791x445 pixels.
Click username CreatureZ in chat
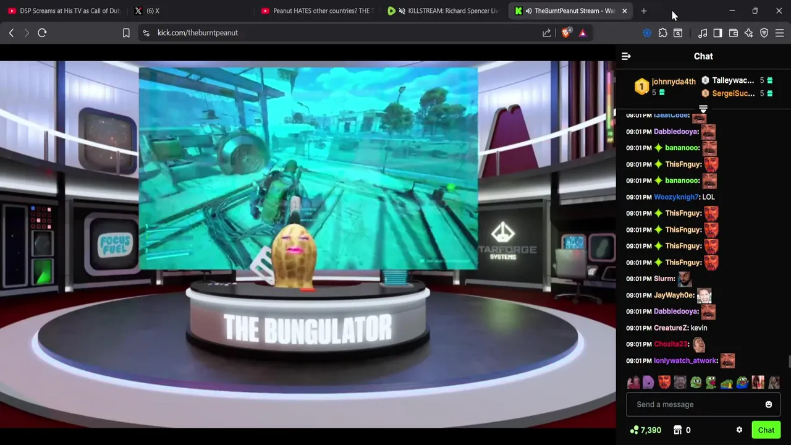(670, 328)
